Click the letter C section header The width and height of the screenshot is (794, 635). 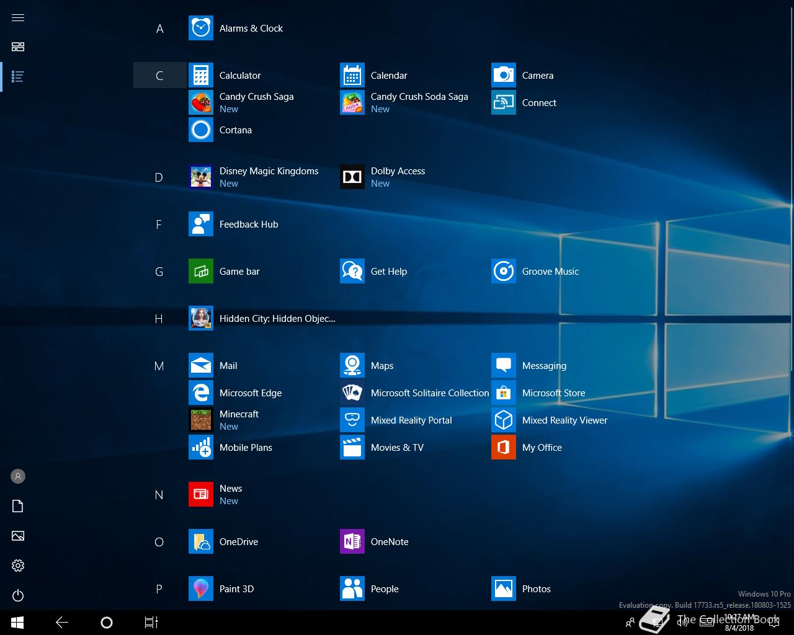[x=159, y=76]
